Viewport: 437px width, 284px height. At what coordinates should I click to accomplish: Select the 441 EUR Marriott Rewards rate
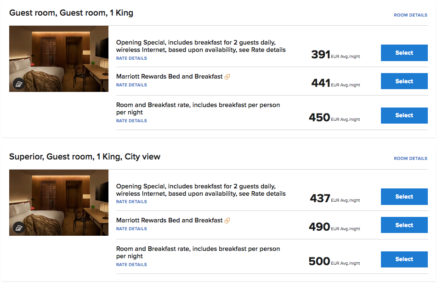[x=404, y=81]
